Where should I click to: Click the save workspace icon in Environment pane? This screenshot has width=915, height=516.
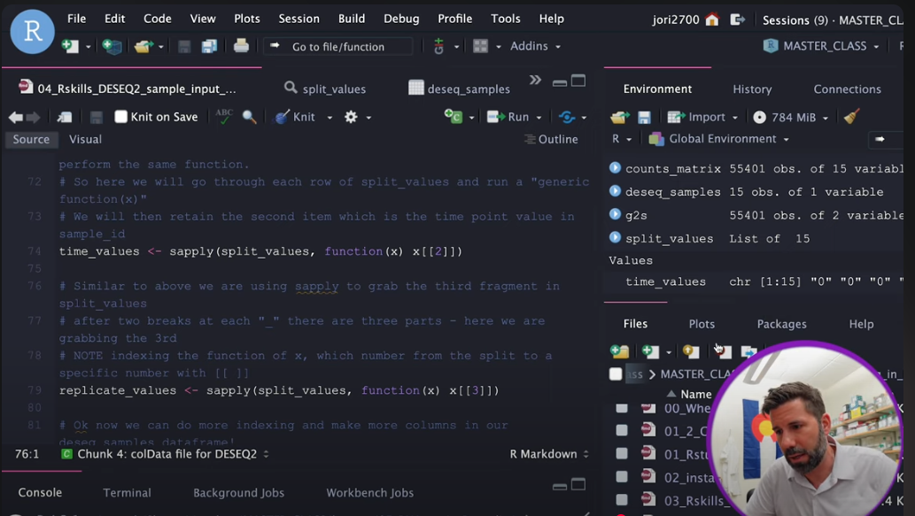click(644, 117)
